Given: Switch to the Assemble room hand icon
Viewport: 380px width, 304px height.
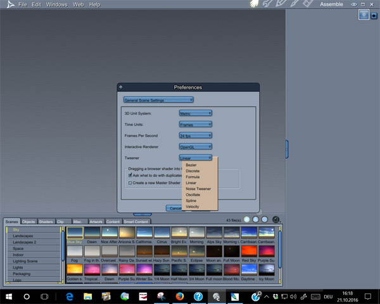Looking at the screenshot, I should coord(254,4).
